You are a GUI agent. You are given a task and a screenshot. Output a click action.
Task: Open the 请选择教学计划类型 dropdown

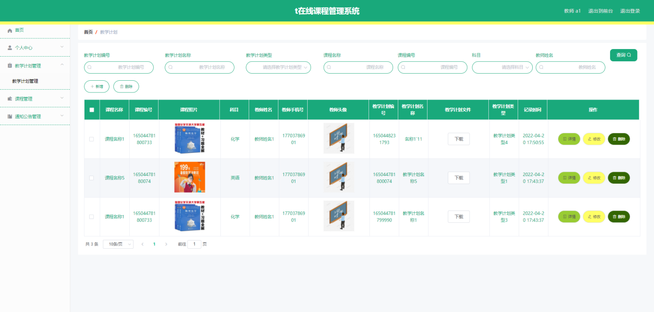pos(277,67)
